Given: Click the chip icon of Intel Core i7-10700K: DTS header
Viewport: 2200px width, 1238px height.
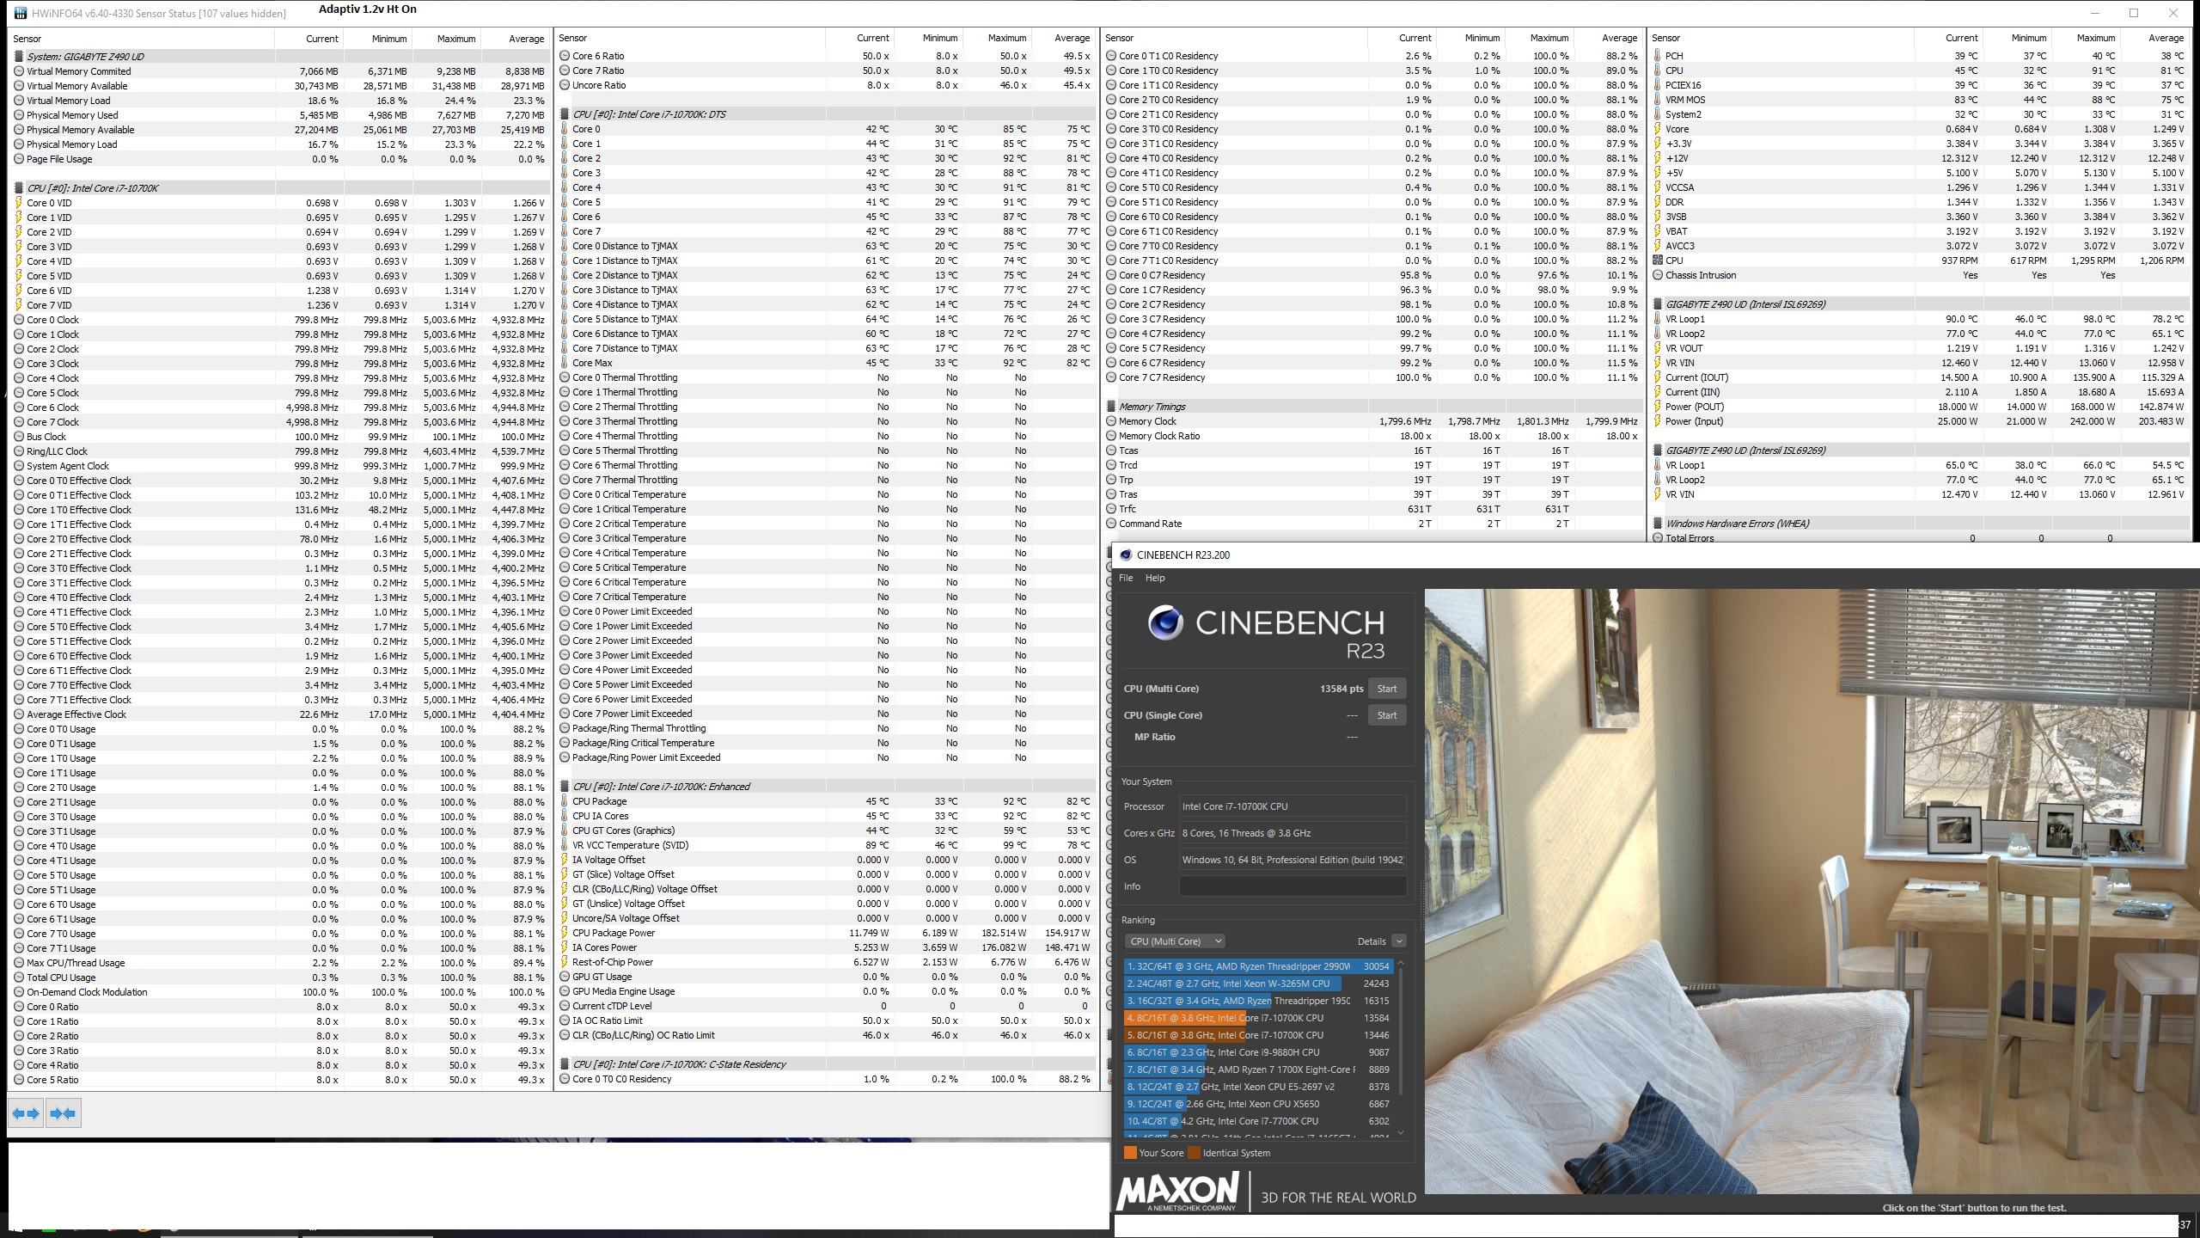Looking at the screenshot, I should [x=565, y=114].
